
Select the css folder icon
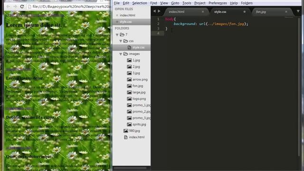point(125,41)
